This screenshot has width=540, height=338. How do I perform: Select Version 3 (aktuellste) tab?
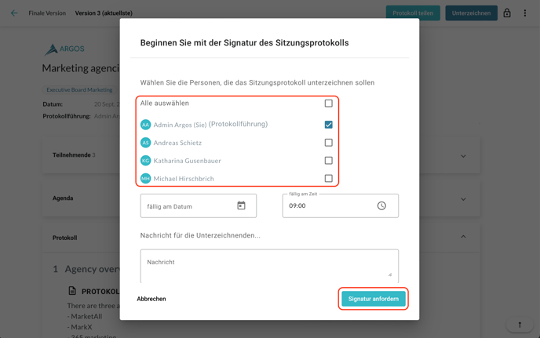tap(104, 13)
